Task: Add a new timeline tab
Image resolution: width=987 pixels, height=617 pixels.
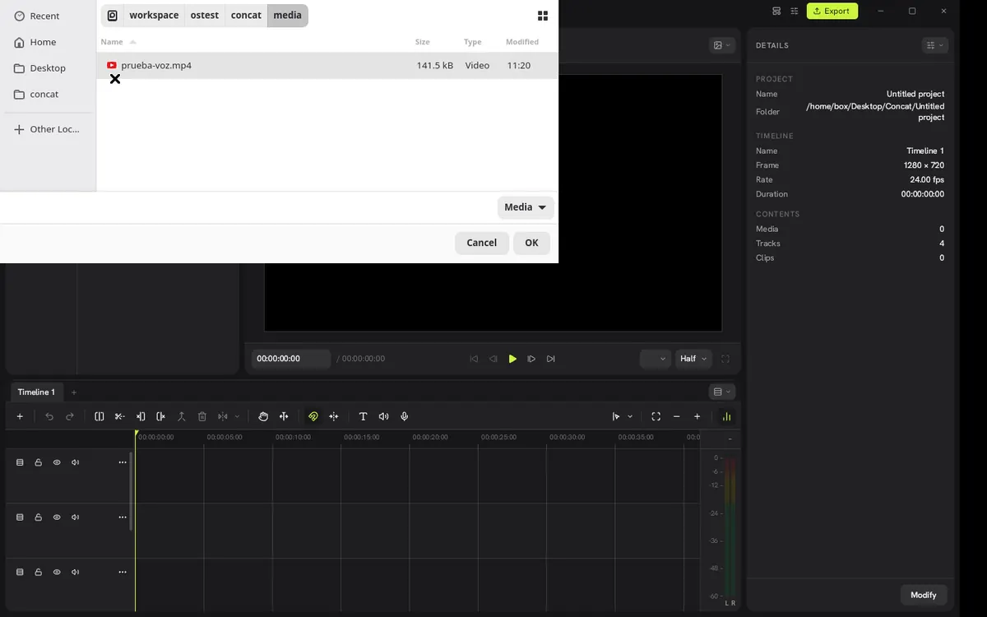Action: (x=73, y=392)
